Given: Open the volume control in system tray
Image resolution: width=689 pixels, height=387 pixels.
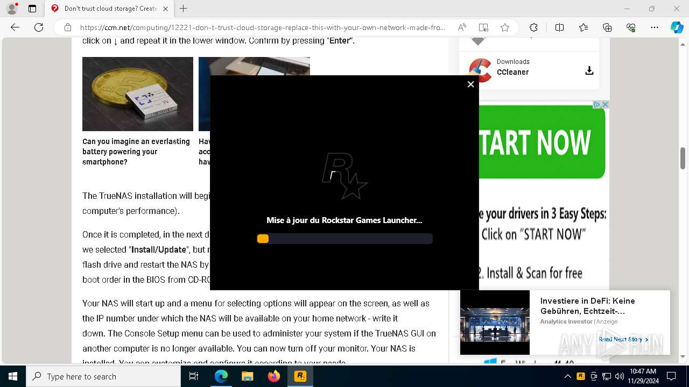Looking at the screenshot, I should tap(620, 376).
